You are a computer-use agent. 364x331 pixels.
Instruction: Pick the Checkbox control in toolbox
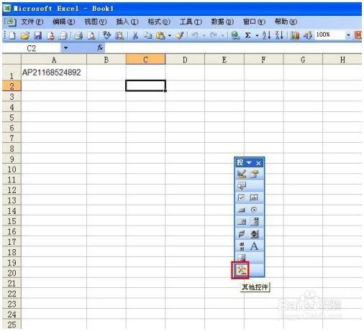click(x=241, y=197)
